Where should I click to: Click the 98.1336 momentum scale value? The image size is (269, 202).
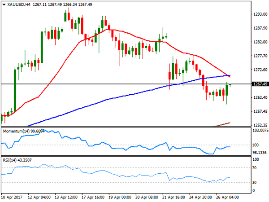tap(259, 153)
